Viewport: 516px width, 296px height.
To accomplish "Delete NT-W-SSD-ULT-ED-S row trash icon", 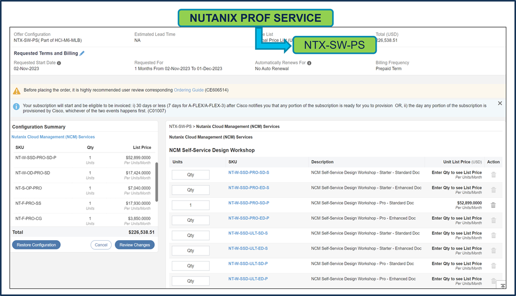I will (493, 250).
